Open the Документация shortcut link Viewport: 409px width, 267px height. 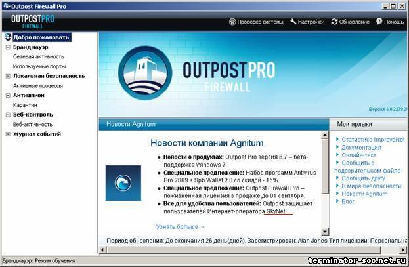tap(361, 148)
